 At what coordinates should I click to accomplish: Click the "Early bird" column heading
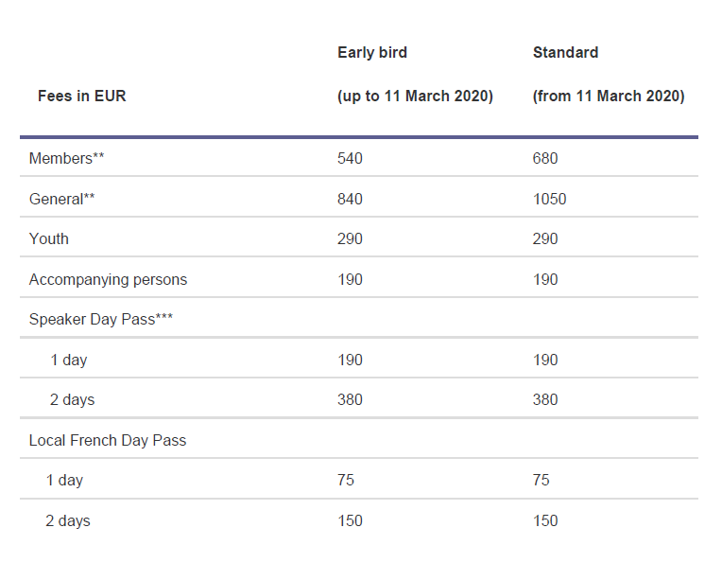[x=372, y=53]
